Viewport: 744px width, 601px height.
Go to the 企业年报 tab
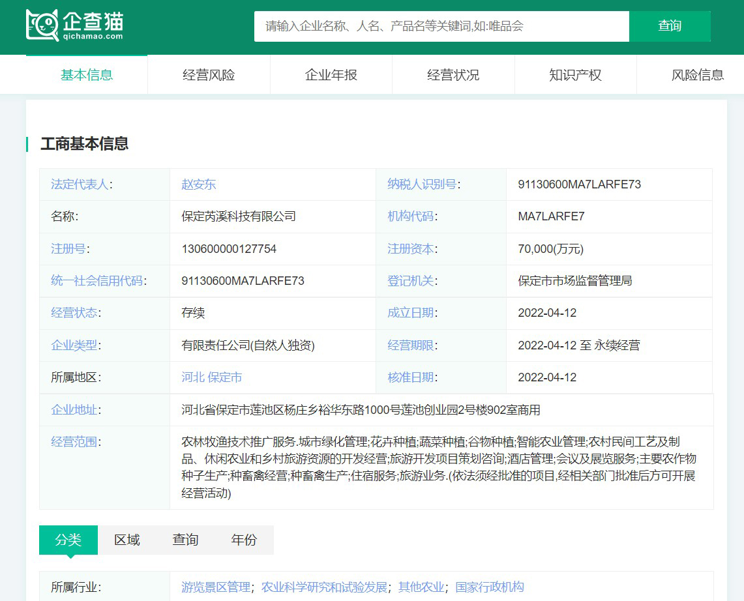(331, 75)
